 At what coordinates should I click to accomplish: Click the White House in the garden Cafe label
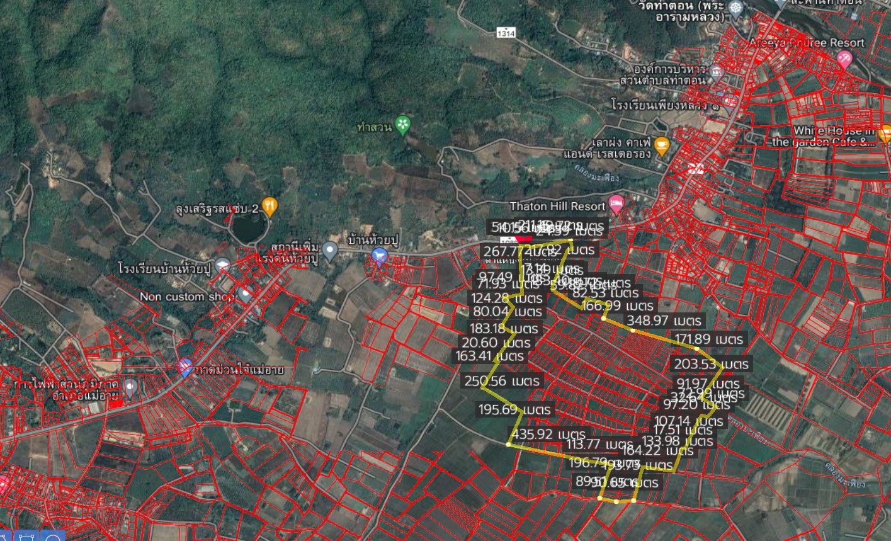click(834, 136)
